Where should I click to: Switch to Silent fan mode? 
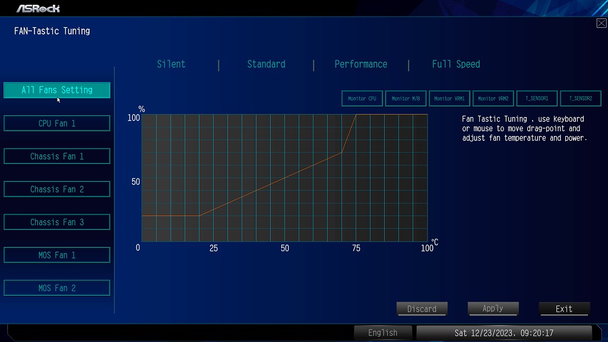coord(171,64)
